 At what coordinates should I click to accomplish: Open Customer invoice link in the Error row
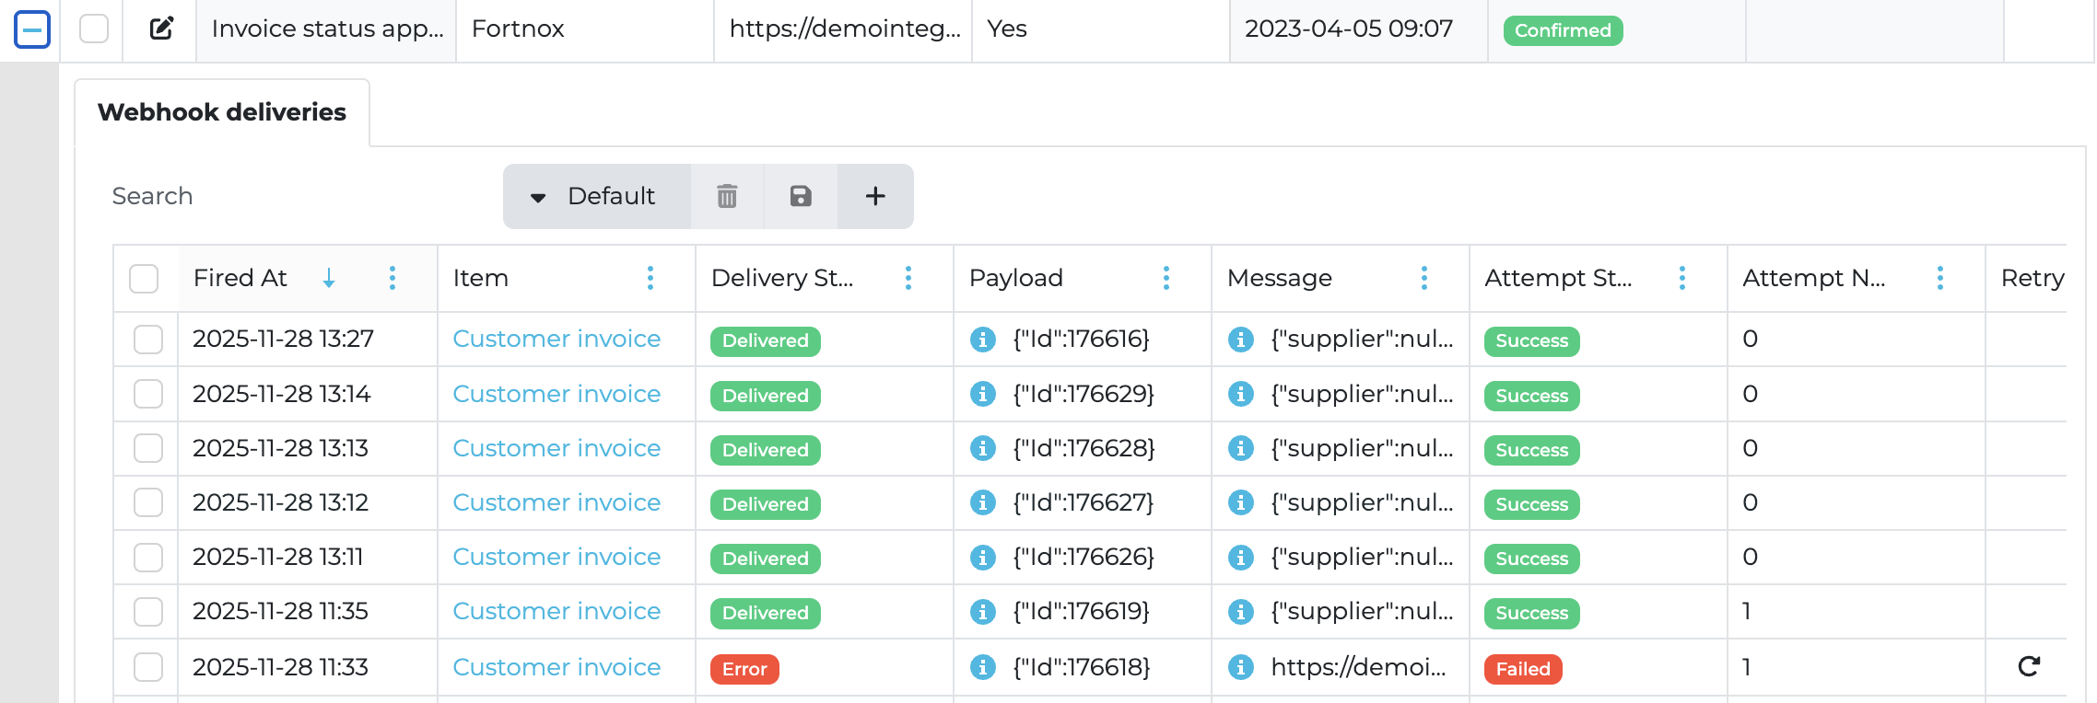pyautogui.click(x=556, y=667)
